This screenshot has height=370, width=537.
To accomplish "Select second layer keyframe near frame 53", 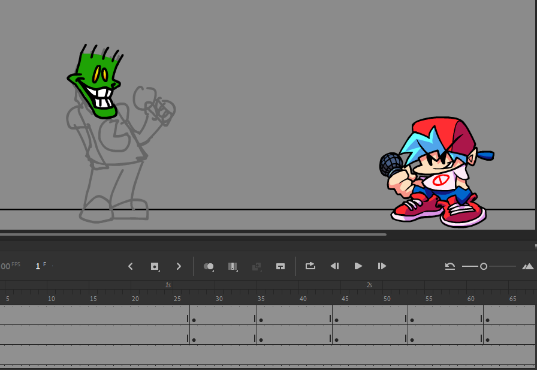I will (412, 340).
